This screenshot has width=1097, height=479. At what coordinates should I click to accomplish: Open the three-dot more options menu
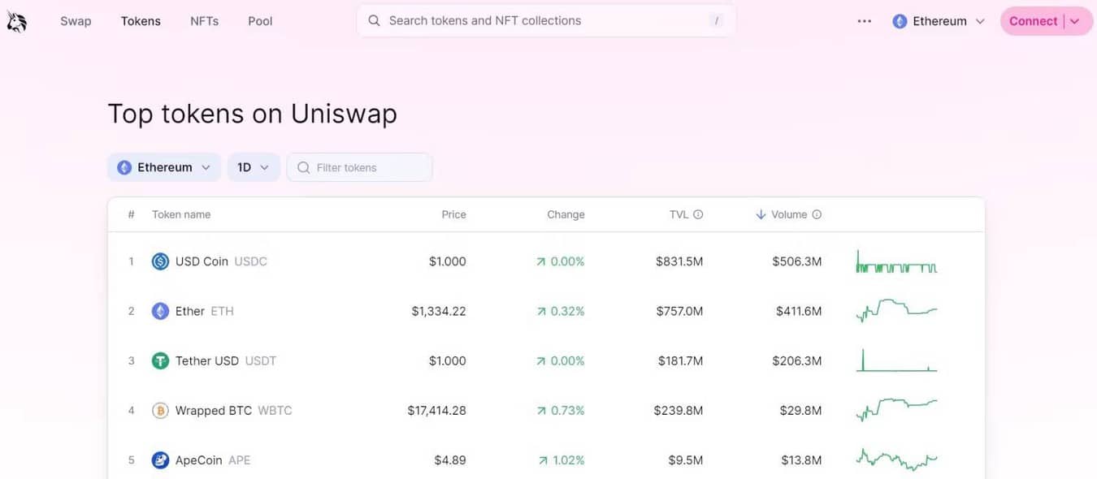click(x=864, y=20)
